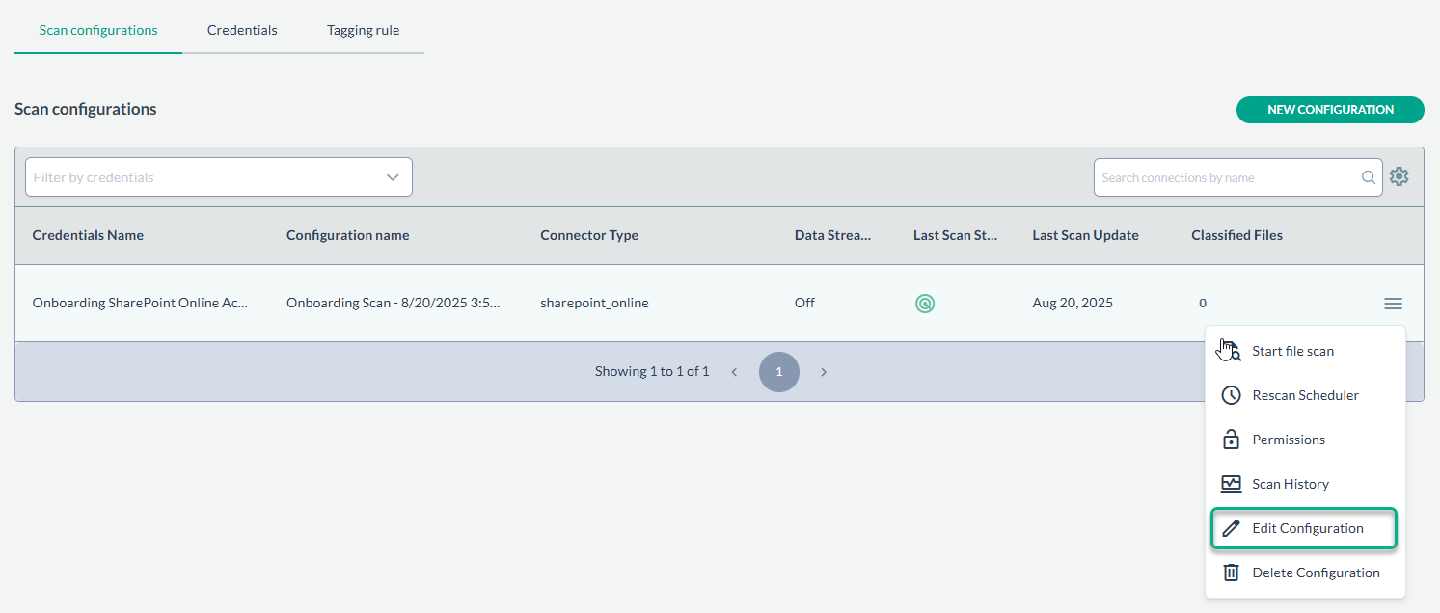Switch to the Credentials tab
The width and height of the screenshot is (1440, 613).
point(242,30)
